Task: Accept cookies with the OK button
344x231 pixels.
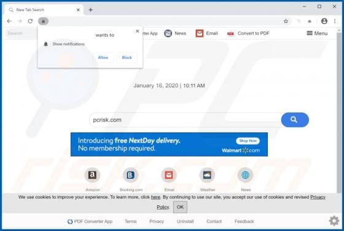Action: (x=180, y=207)
